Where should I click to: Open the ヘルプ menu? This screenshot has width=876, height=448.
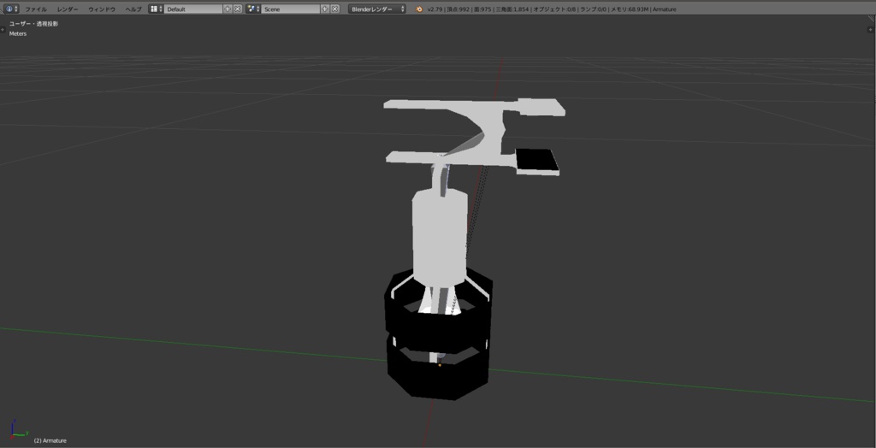tap(133, 9)
